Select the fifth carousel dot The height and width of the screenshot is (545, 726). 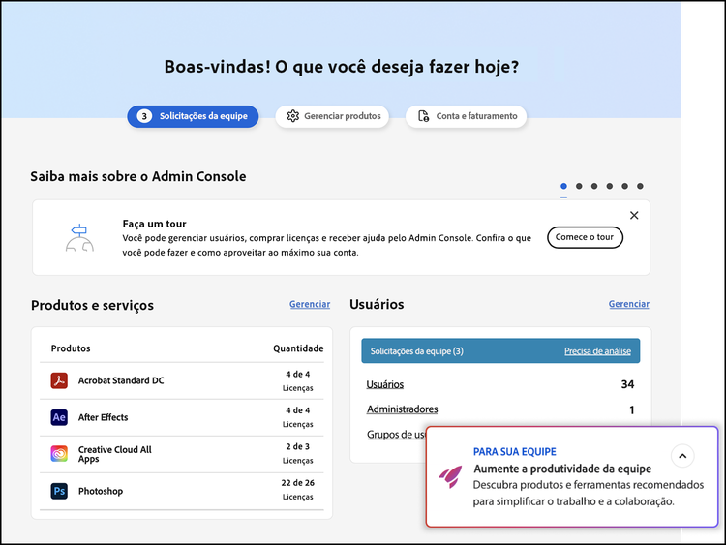click(x=624, y=186)
